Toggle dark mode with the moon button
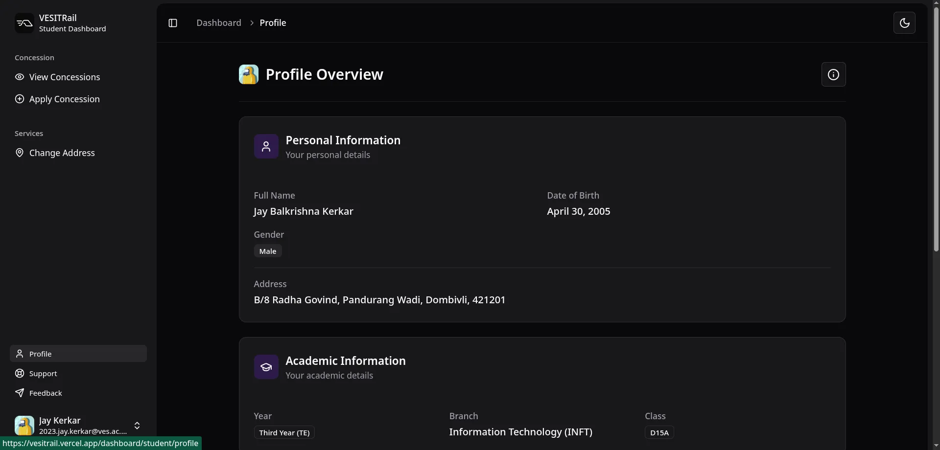 coord(904,22)
